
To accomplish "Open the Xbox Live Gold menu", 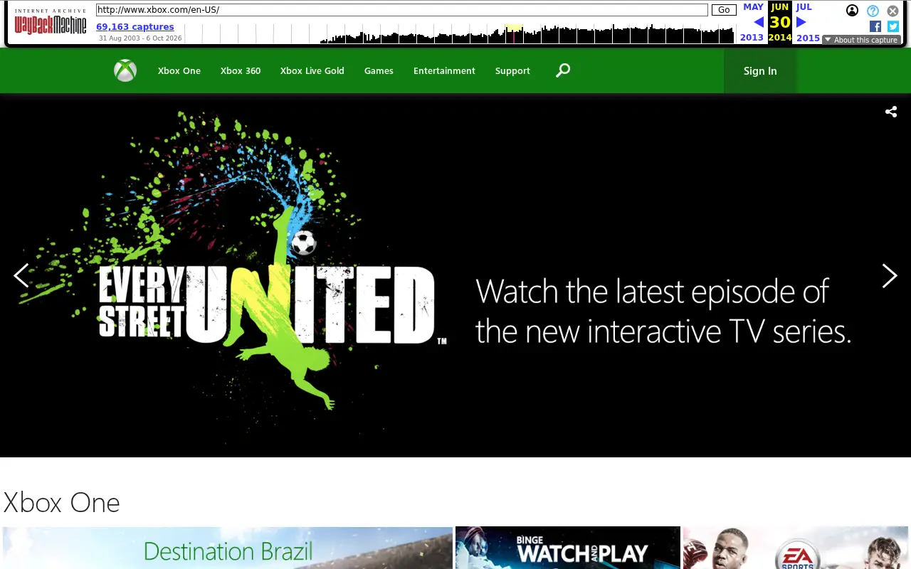I will tap(312, 70).
